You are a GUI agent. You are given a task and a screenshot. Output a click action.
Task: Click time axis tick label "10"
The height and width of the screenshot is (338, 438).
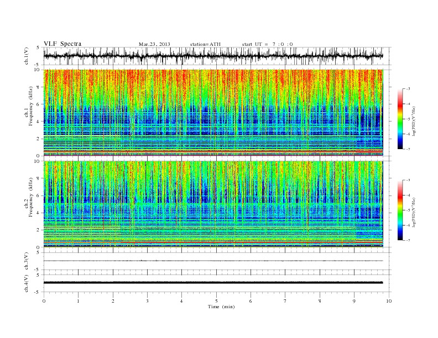click(389, 301)
